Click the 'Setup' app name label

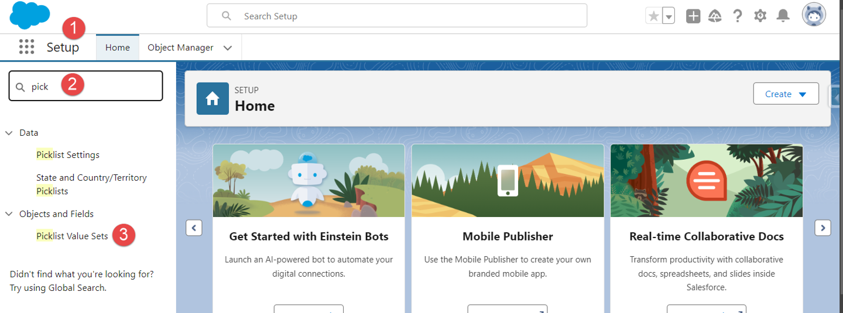[x=63, y=47]
